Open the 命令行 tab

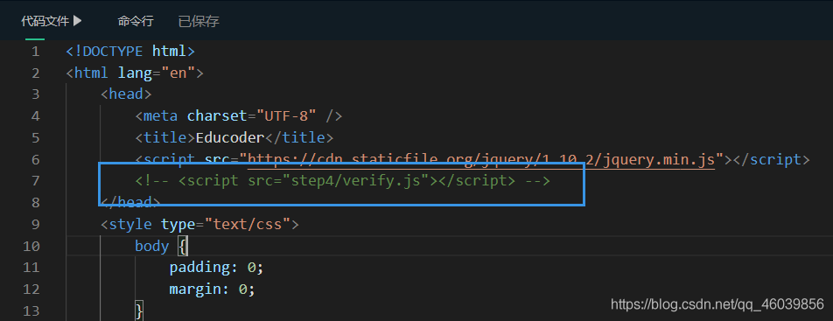click(136, 21)
